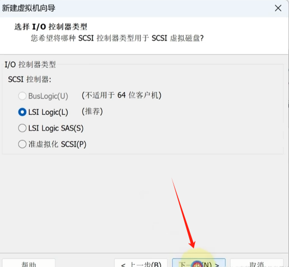This screenshot has height=267, width=289.
Task: Click the (不适用于 64 位客户机) note
Action: point(122,95)
